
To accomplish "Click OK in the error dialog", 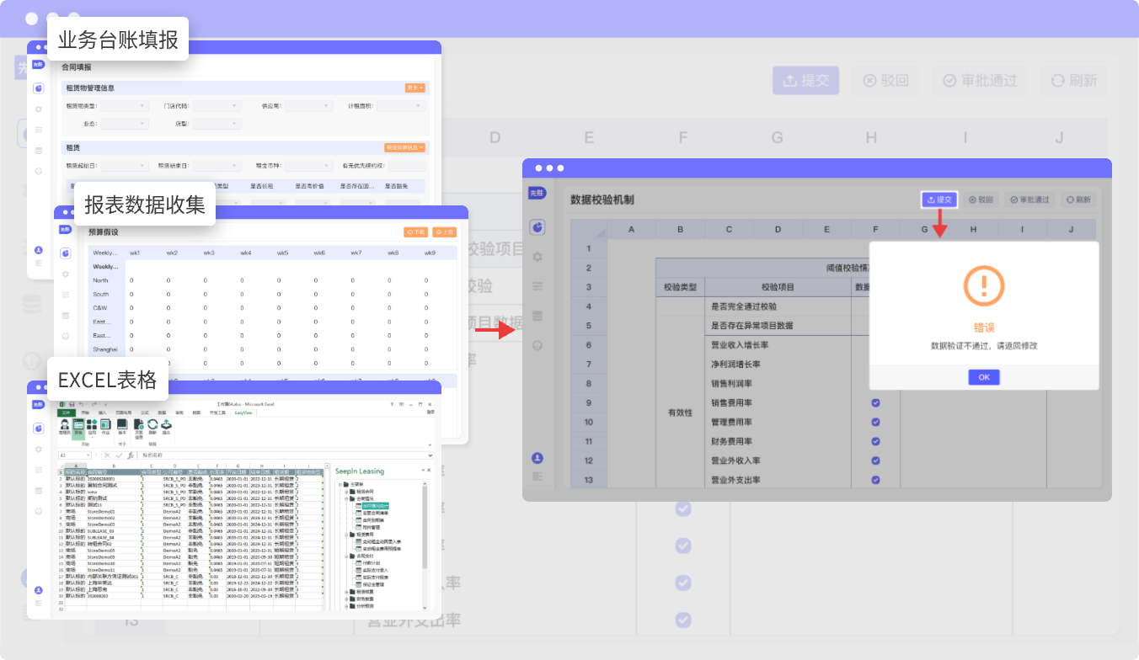I will click(x=983, y=377).
